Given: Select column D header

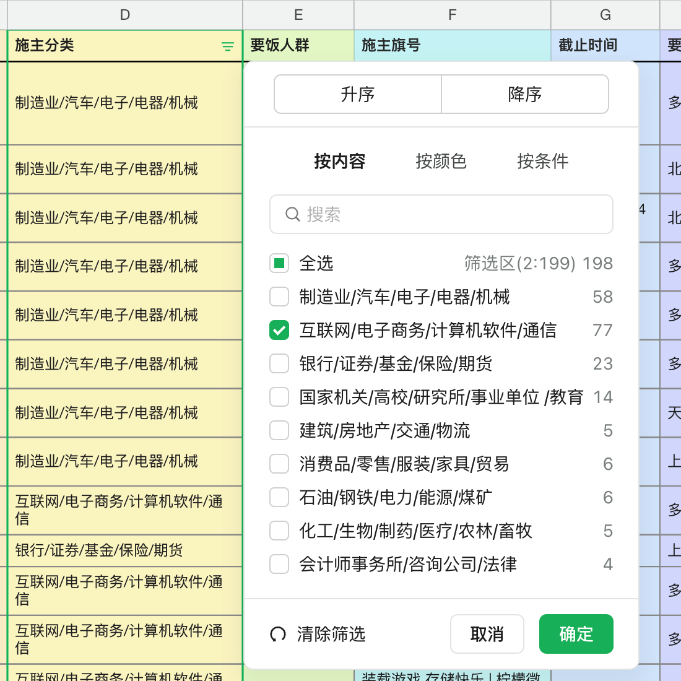Looking at the screenshot, I should [125, 15].
